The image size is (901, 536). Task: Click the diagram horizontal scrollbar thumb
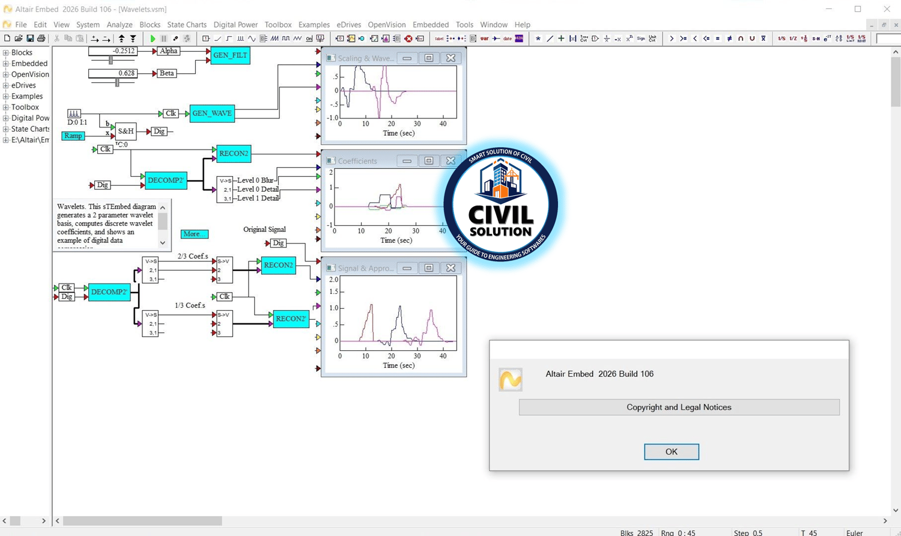click(142, 521)
